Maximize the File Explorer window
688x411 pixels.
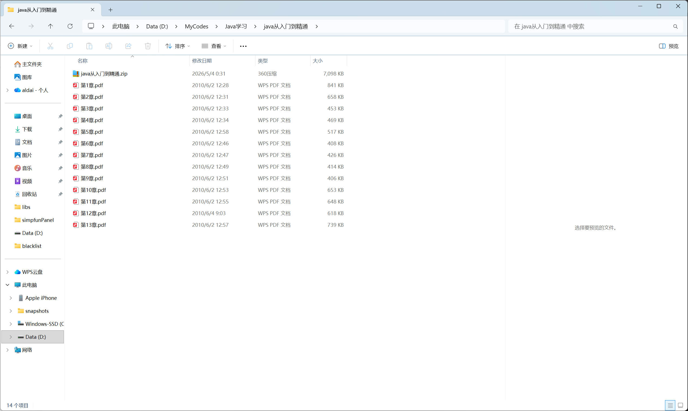(x=659, y=6)
